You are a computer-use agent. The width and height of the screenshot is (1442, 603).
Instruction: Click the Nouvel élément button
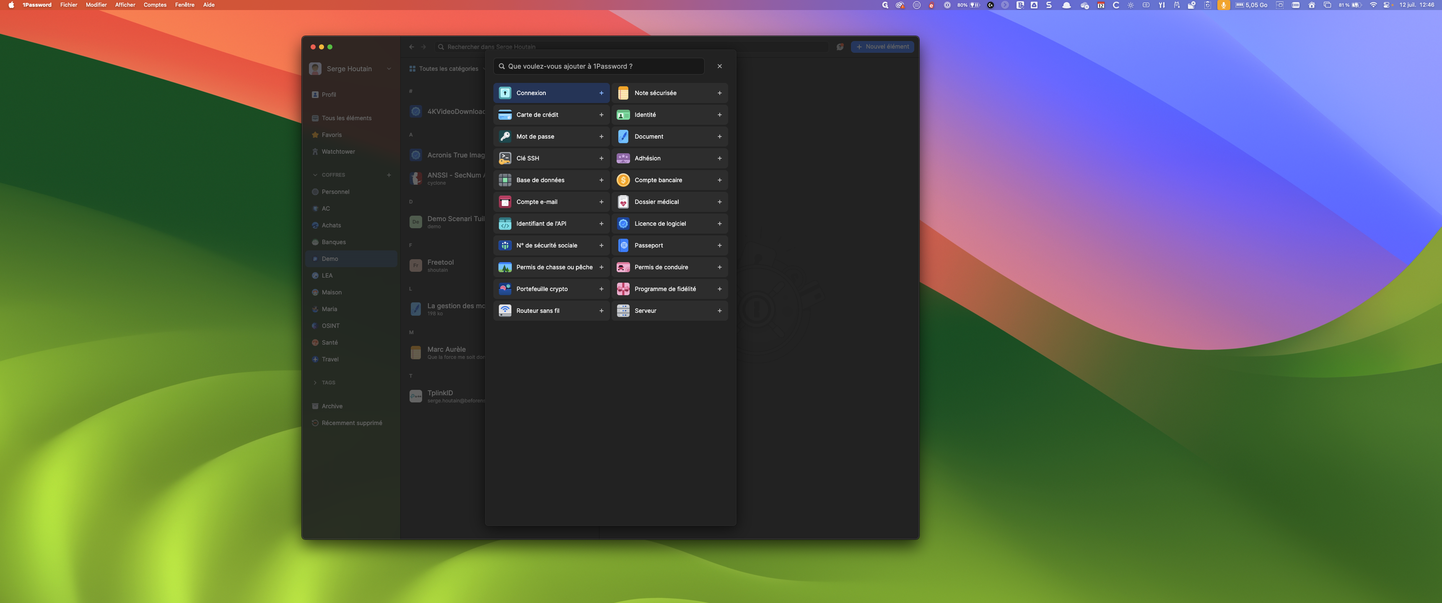(x=882, y=46)
